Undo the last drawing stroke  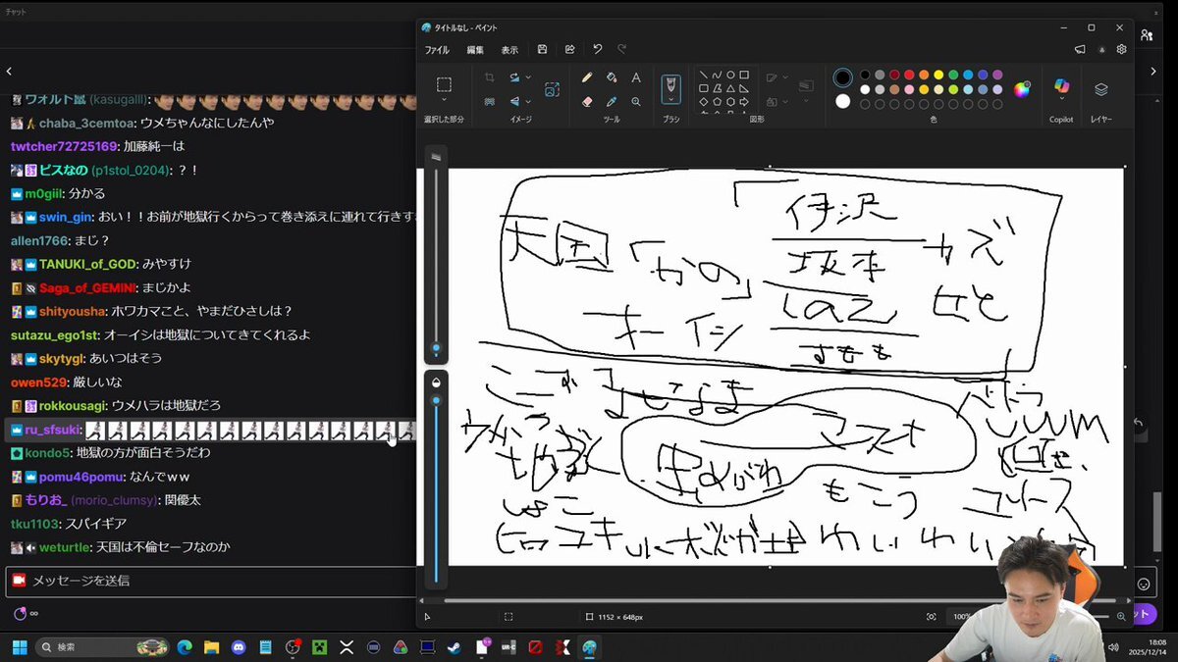pos(597,49)
